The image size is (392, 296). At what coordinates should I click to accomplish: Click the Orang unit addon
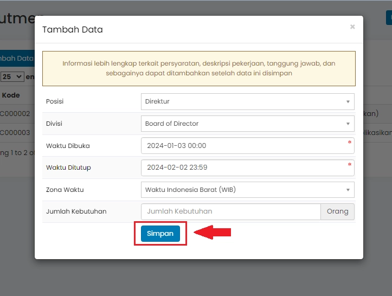(x=337, y=211)
